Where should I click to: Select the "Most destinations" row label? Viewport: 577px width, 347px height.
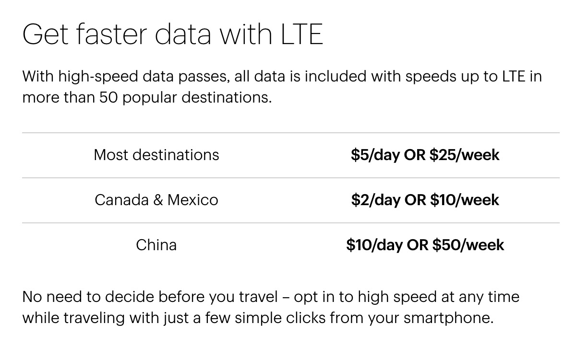coord(156,155)
